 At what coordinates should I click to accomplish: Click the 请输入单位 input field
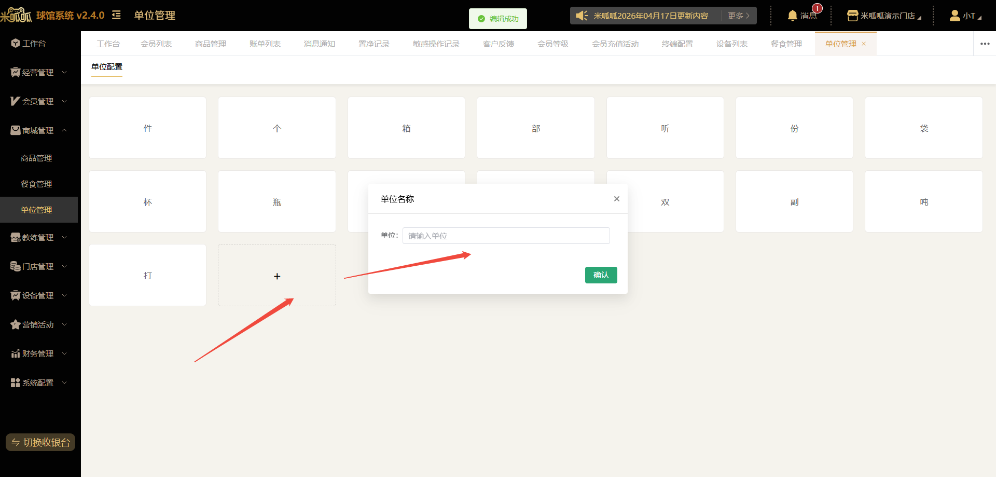click(506, 236)
